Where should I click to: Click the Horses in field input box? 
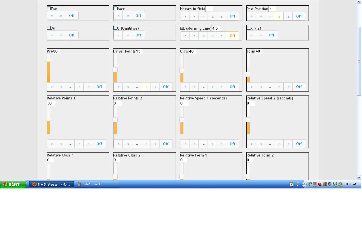pyautogui.click(x=209, y=9)
